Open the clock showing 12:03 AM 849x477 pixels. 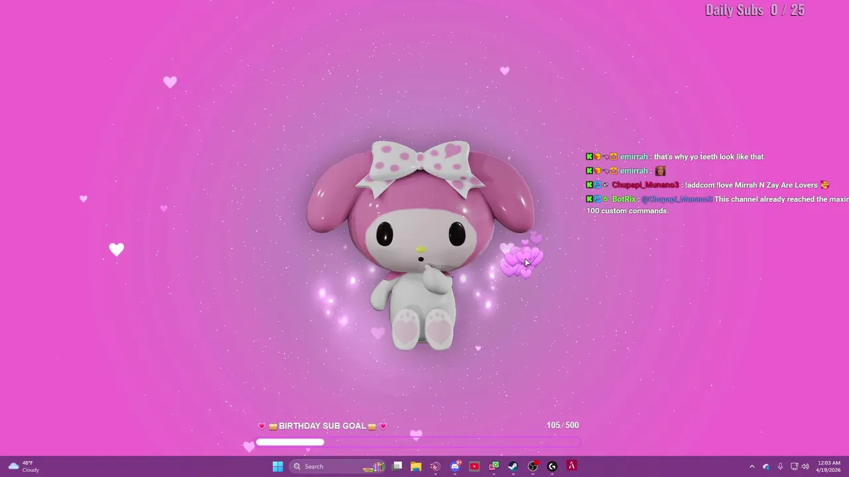(x=829, y=466)
